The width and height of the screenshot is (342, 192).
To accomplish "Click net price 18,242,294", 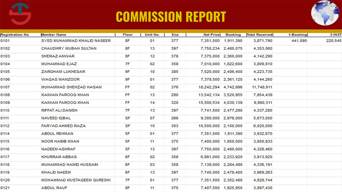I will pos(209,87).
